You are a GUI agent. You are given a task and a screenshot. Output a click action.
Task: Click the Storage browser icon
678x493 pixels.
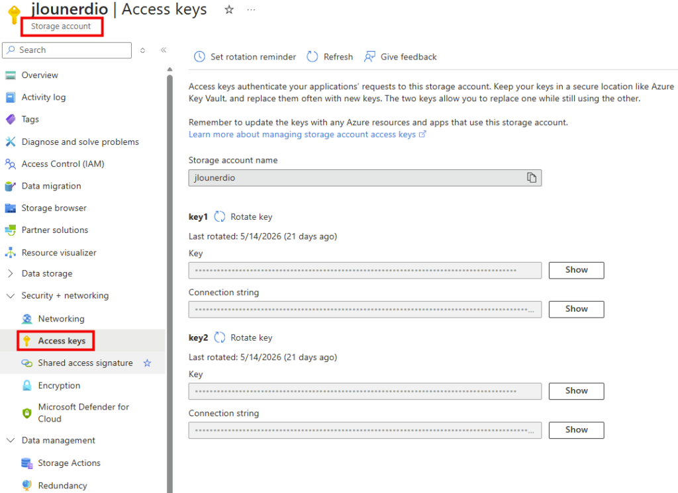point(11,208)
